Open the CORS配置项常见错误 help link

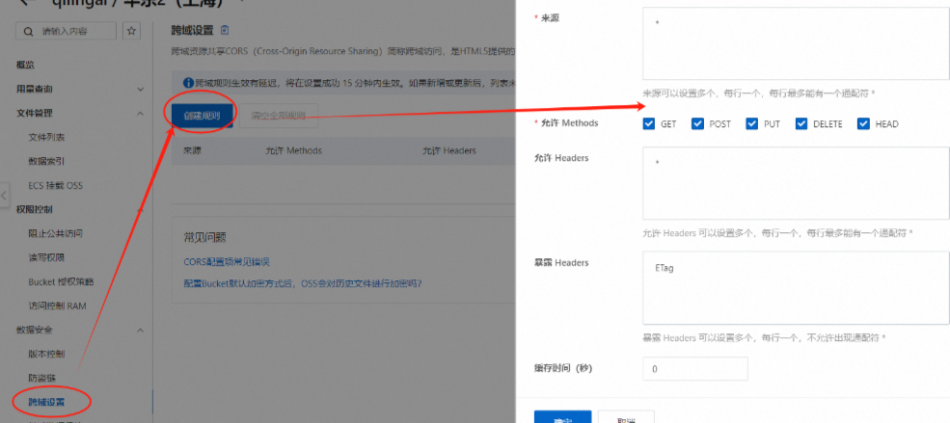tap(227, 262)
